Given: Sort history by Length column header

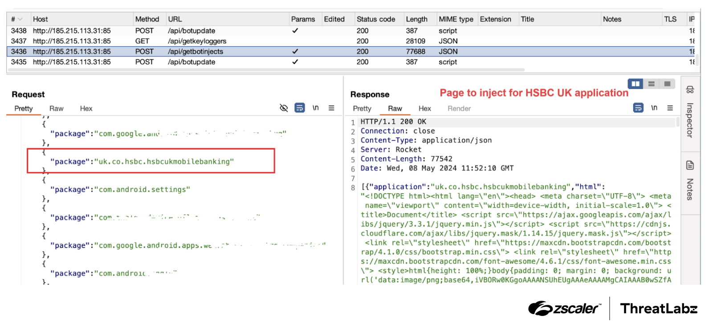Looking at the screenshot, I should pos(420,19).
